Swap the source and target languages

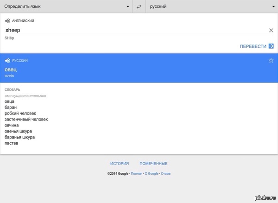pos(139,7)
